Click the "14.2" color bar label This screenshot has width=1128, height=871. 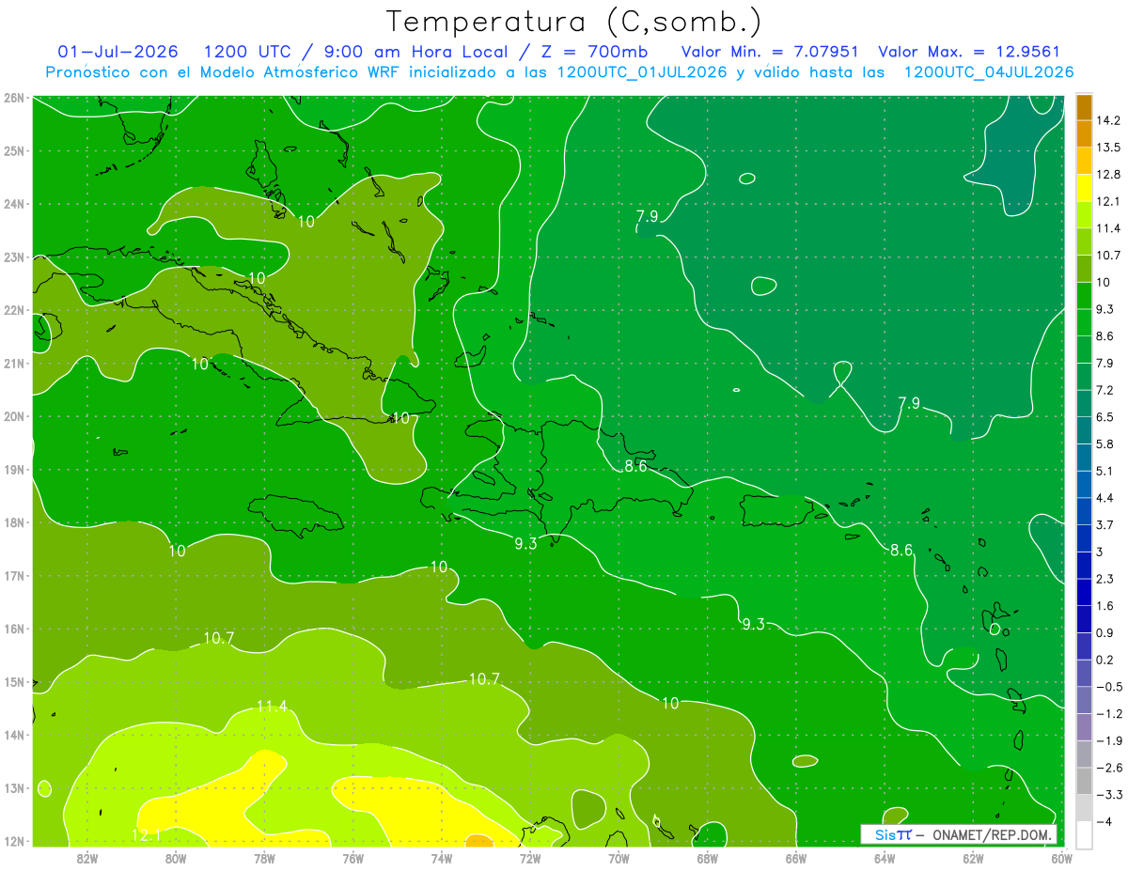tap(1108, 121)
